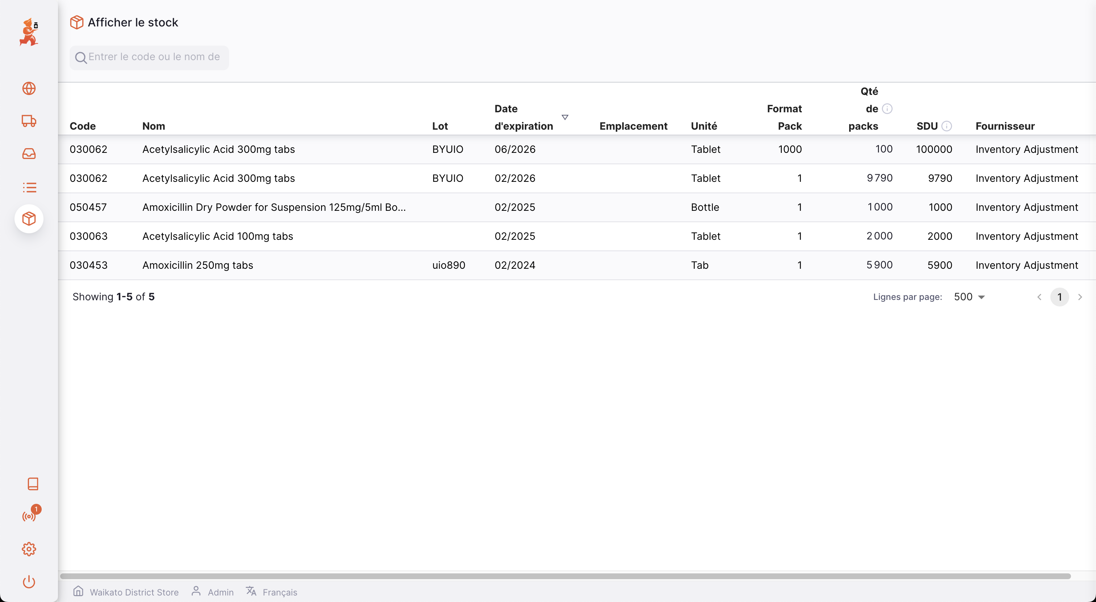Click Format Pack value 1000

click(x=790, y=149)
